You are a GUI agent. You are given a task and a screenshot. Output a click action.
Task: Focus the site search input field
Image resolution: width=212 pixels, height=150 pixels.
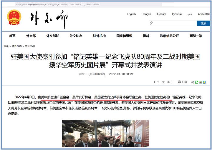tap(173, 23)
